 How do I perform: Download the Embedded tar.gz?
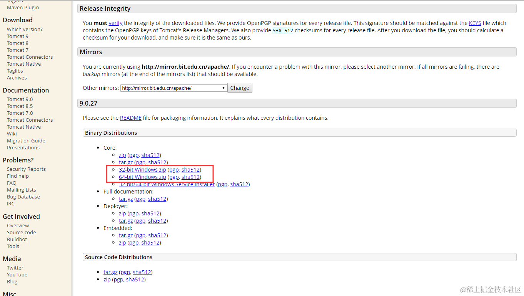126,235
